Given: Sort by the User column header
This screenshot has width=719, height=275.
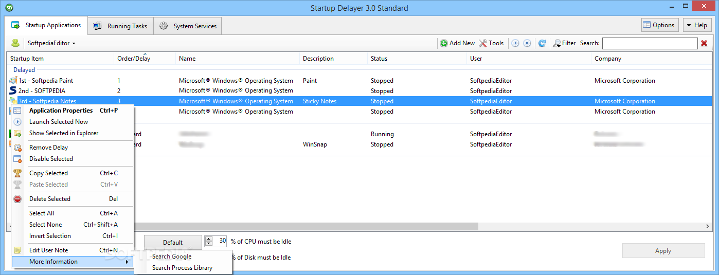Looking at the screenshot, I should pyautogui.click(x=529, y=59).
